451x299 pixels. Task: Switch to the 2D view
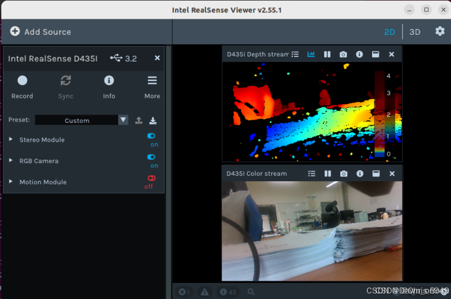[x=389, y=32]
